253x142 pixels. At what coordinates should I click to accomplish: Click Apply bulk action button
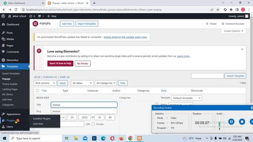pos(62,83)
